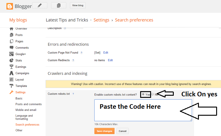Viewport: 221px width, 136px height.
Task: Click the Earnings trophy icon
Action: click(12, 67)
